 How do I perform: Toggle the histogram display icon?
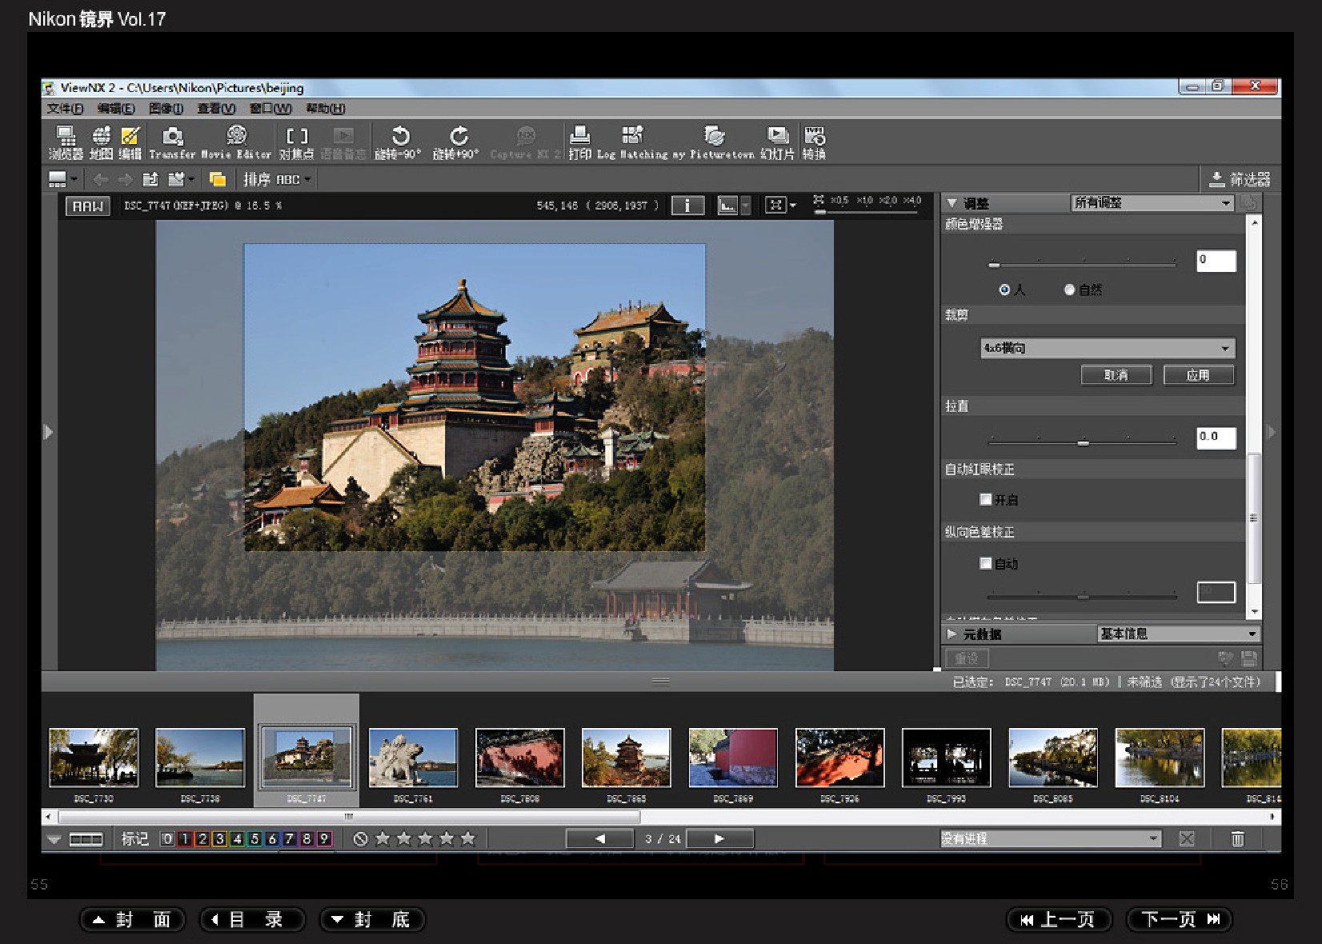pos(727,206)
